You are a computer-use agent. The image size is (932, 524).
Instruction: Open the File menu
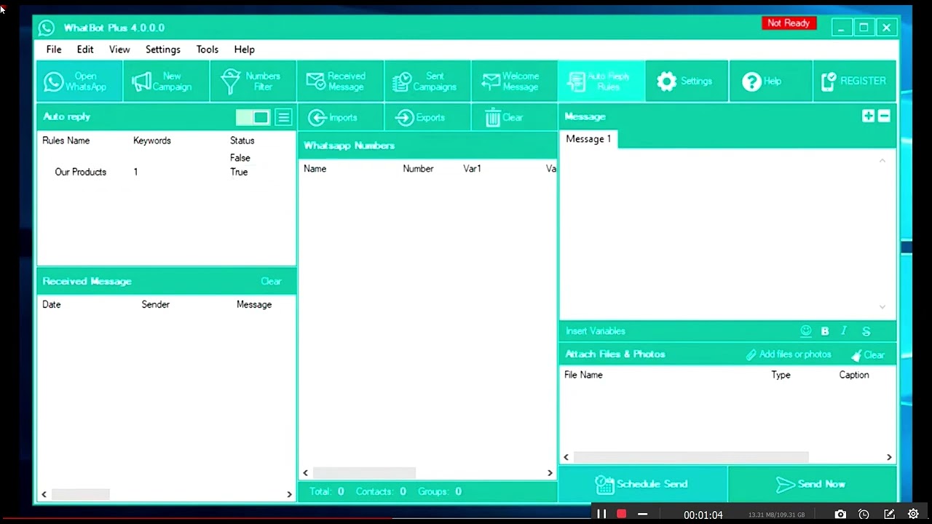[54, 49]
